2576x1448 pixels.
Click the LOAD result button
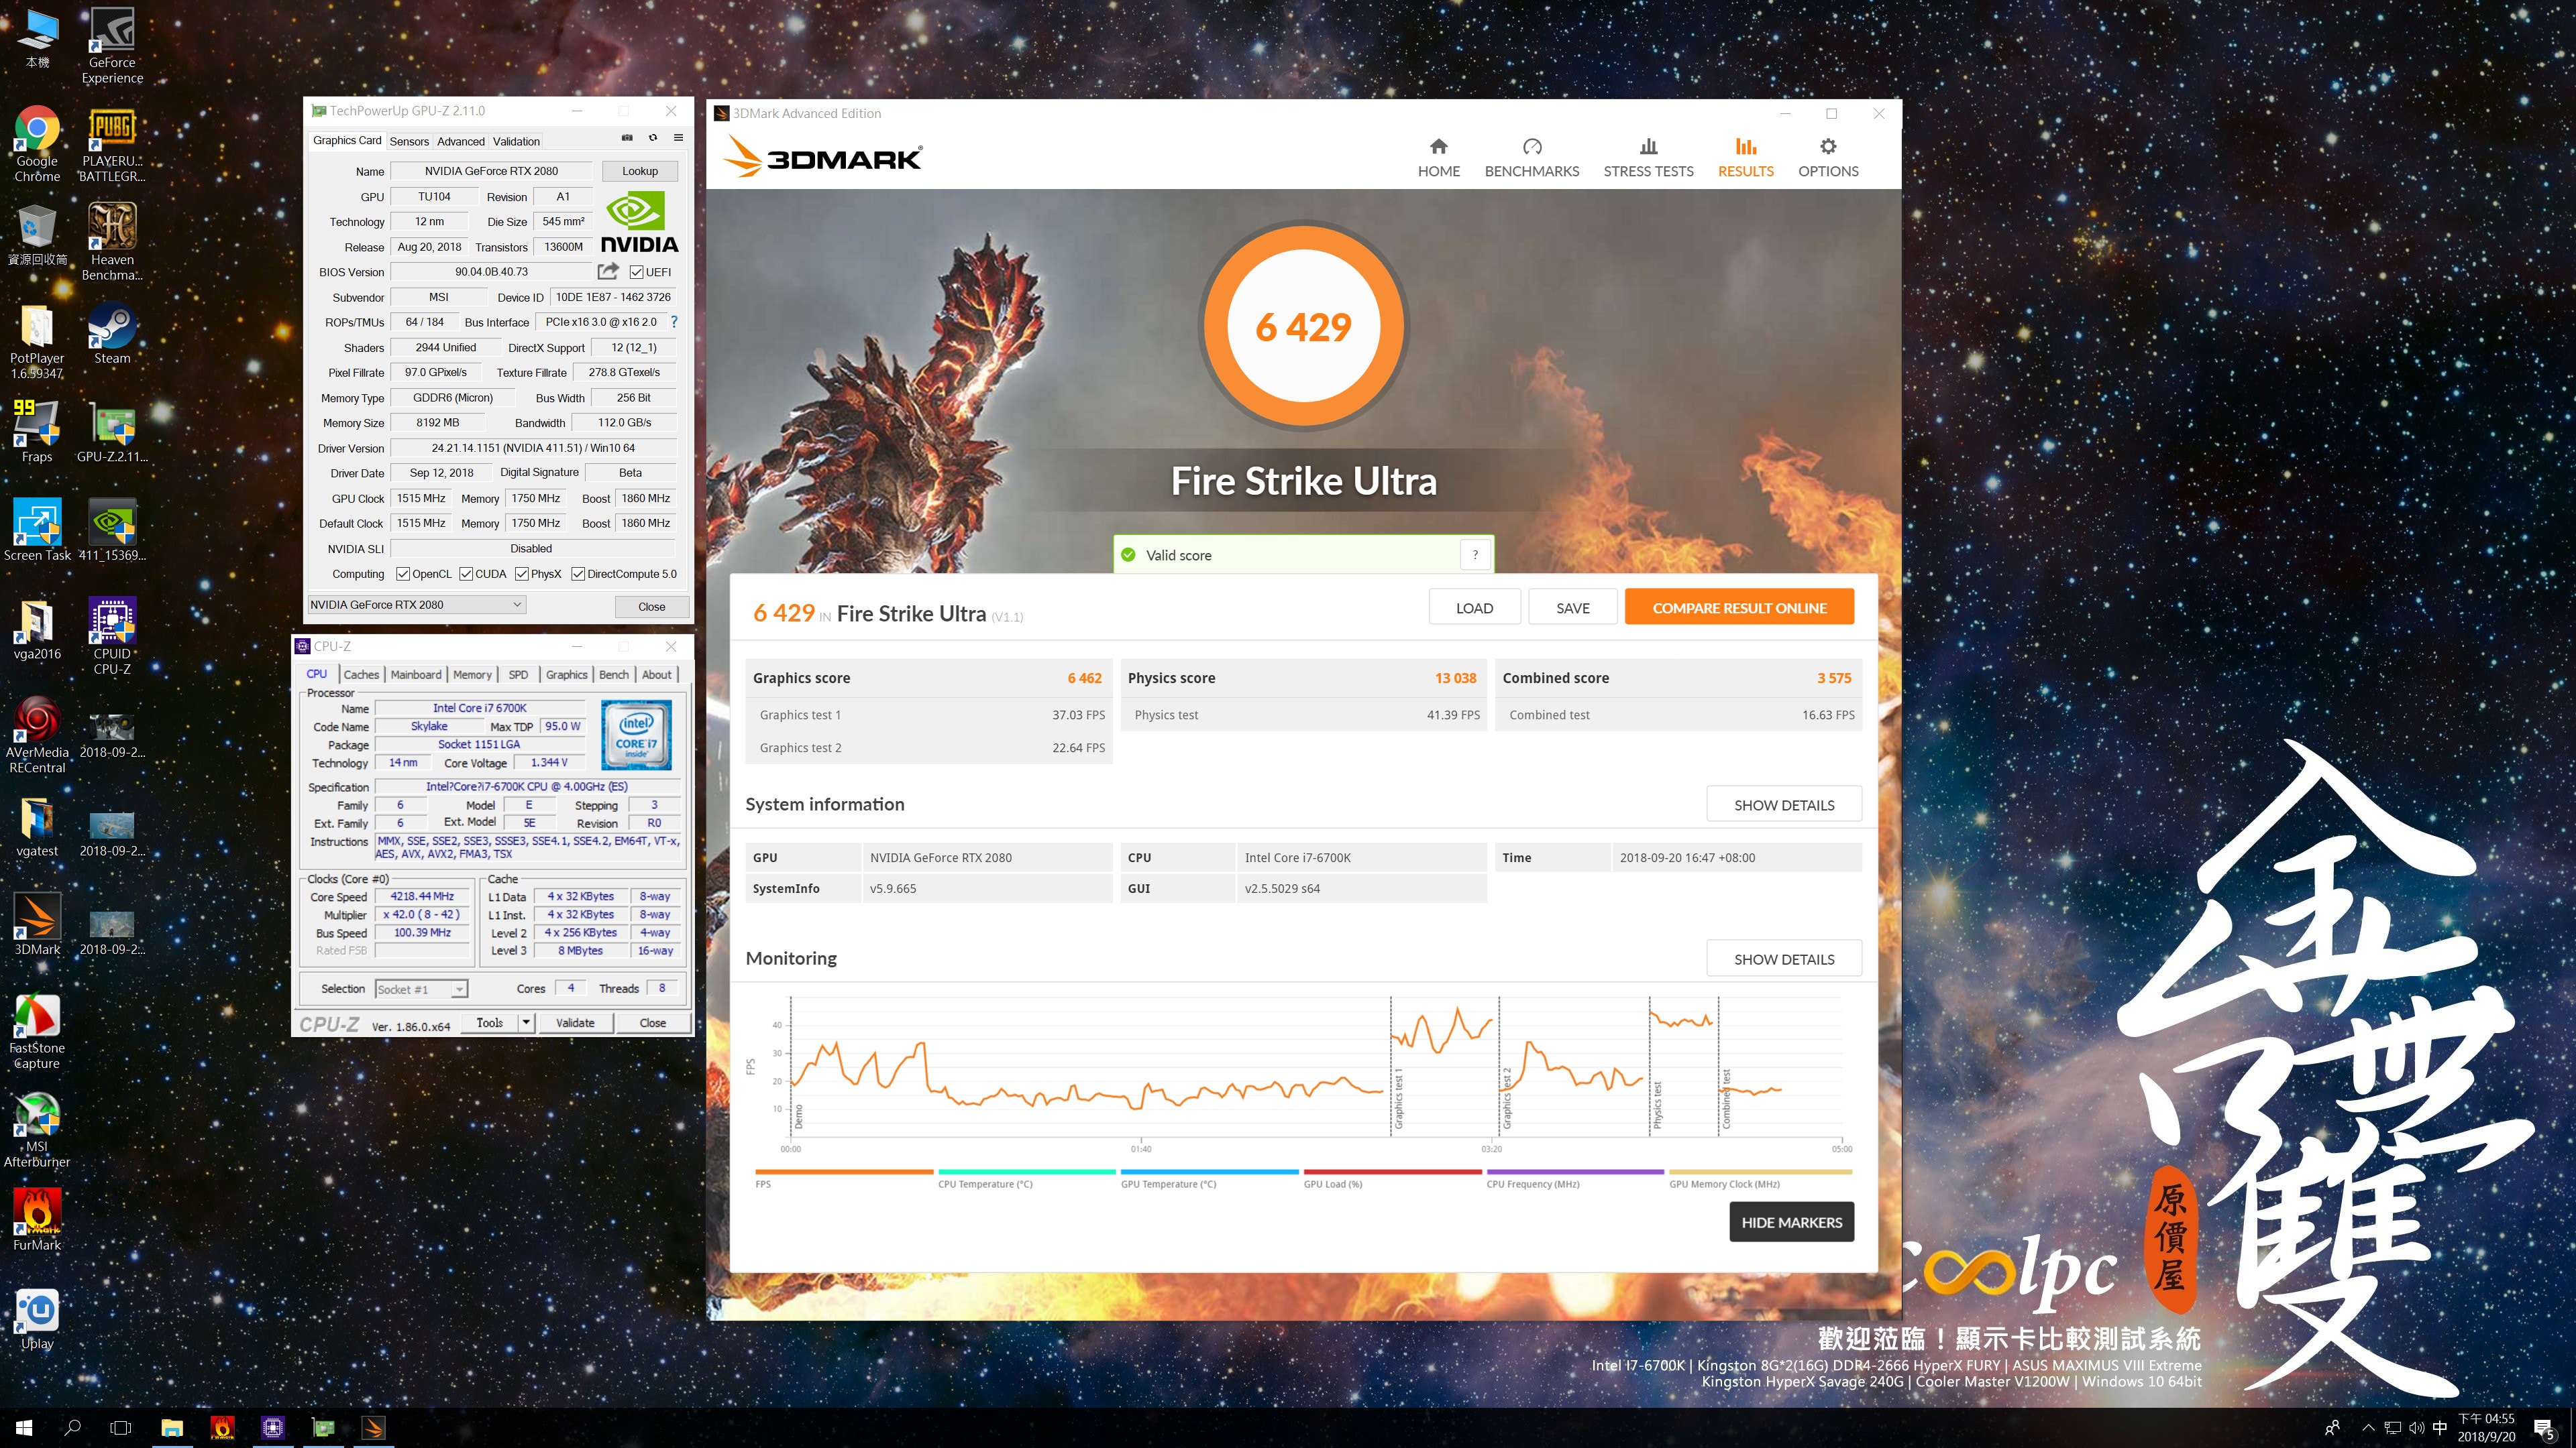pos(1475,607)
